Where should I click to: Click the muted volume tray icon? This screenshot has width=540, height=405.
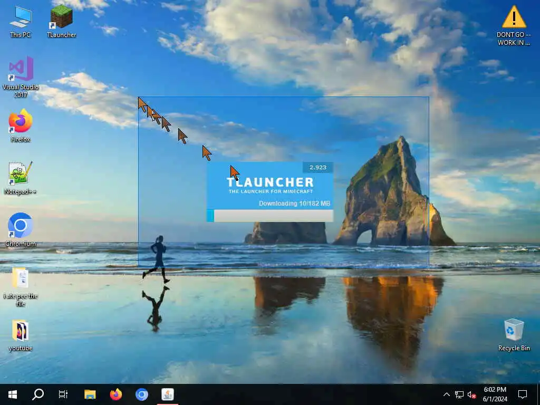[x=471, y=394]
